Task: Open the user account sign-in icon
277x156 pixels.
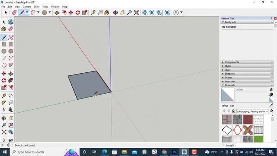Action: [x=176, y=13]
